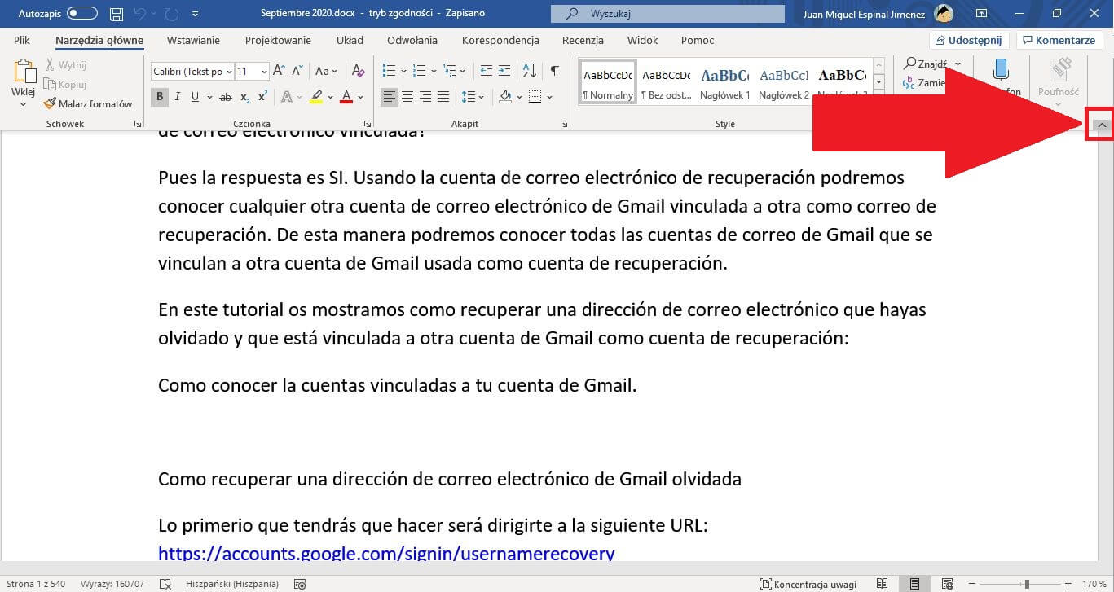Image resolution: width=1114 pixels, height=592 pixels.
Task: Increase paragraph indent
Action: tap(504, 71)
